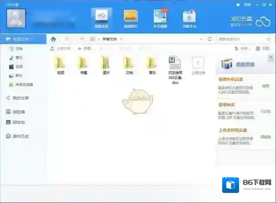Open the title bar text menu beside minimize

(247, 5)
